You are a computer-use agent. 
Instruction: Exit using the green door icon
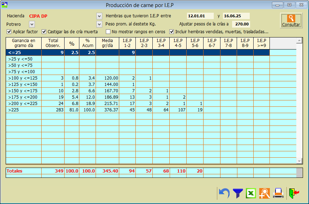coord(293,193)
